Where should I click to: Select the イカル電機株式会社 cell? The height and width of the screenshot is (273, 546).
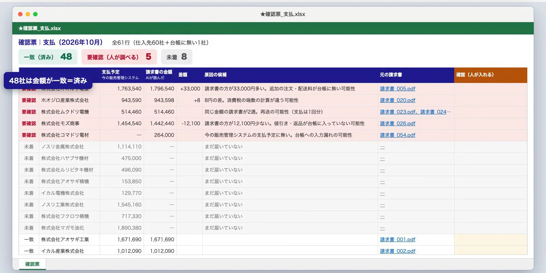click(69, 193)
